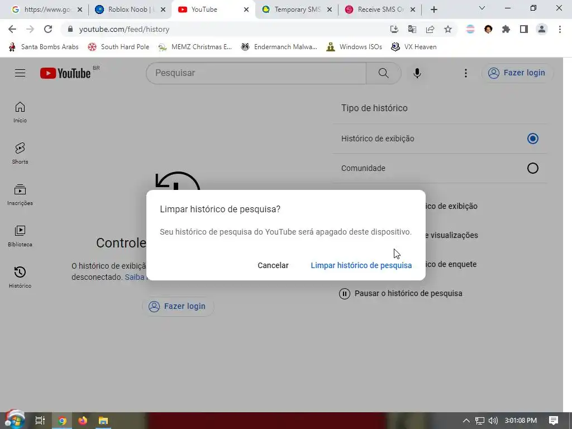572x429 pixels.
Task: Select Histórico de exibição radio button
Action: click(532, 139)
